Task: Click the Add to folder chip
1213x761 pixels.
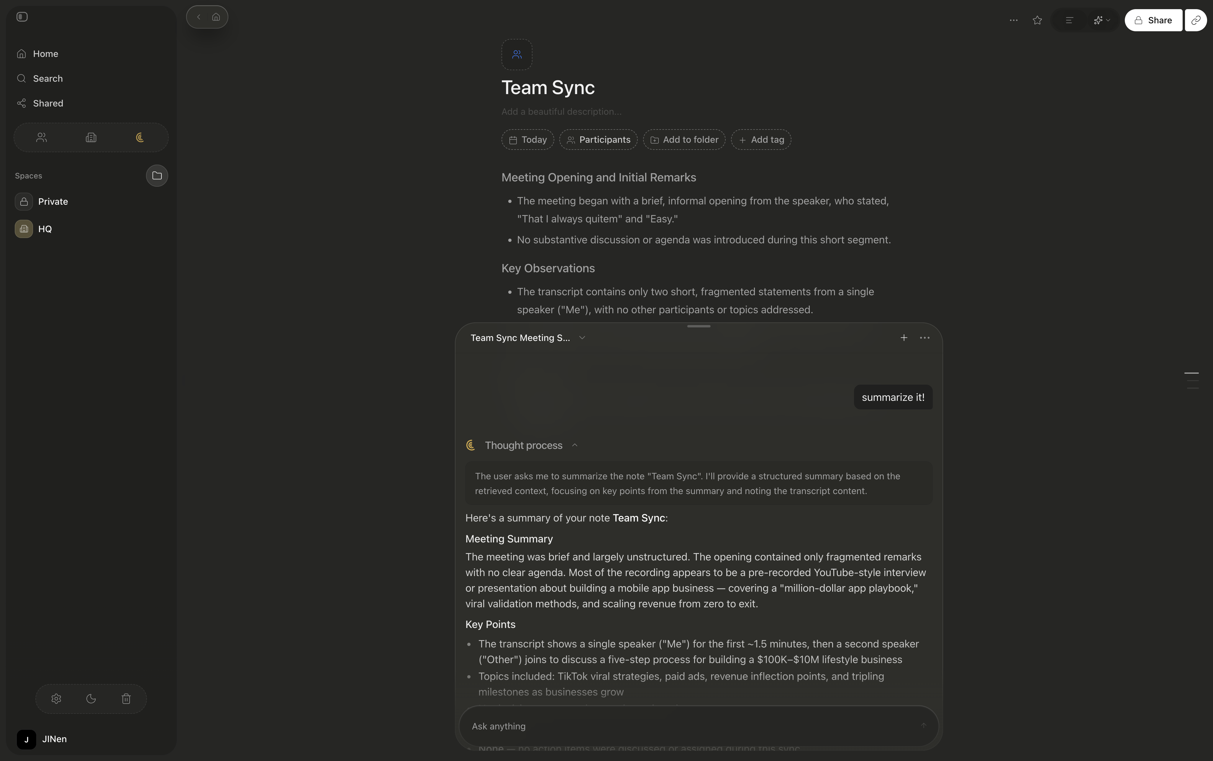Action: tap(684, 140)
